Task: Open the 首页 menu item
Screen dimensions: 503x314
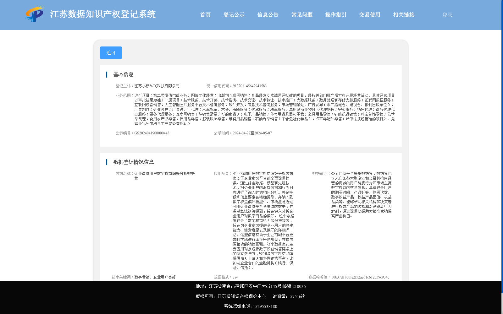Action: (x=205, y=15)
